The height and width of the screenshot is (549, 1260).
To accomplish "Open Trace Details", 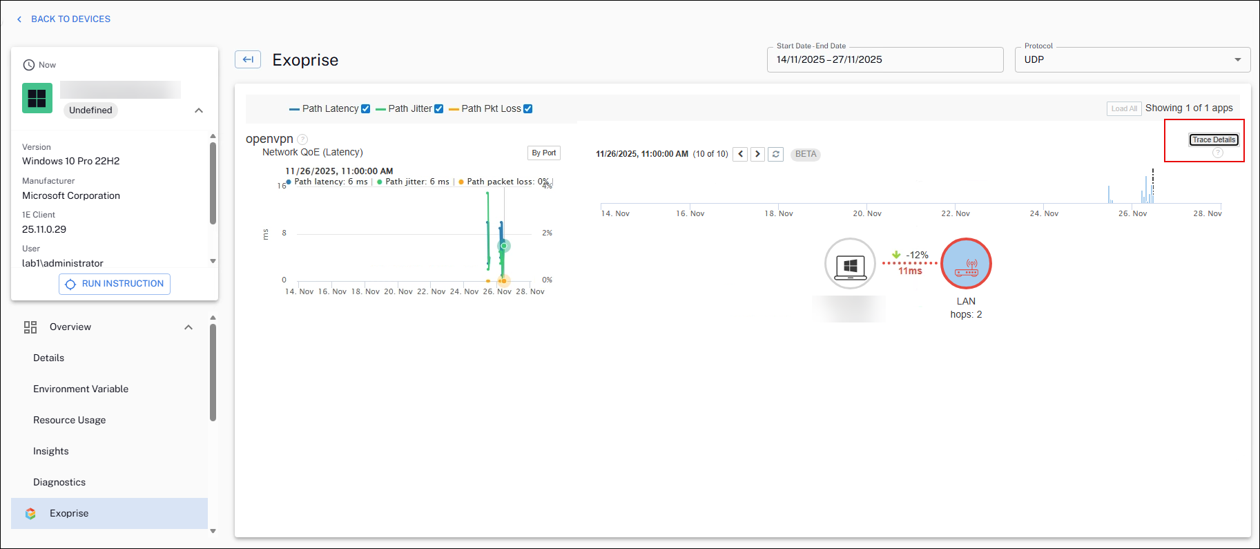I will [1213, 139].
